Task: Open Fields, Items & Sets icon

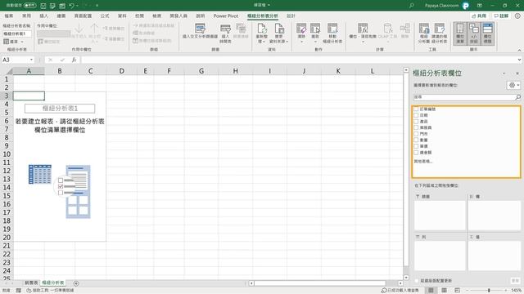Action: (363, 29)
